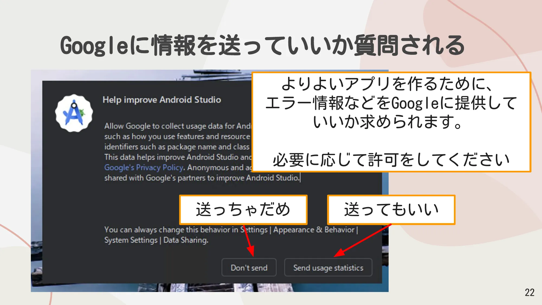542x305 pixels.
Task: Select the orange box labeled 送っちゃだめ
Action: (x=243, y=209)
